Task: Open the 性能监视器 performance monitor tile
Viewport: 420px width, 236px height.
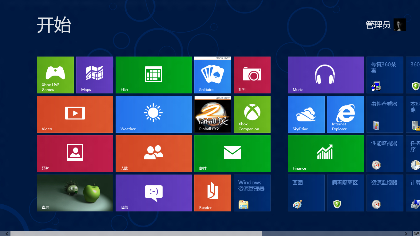Action: coord(385,154)
